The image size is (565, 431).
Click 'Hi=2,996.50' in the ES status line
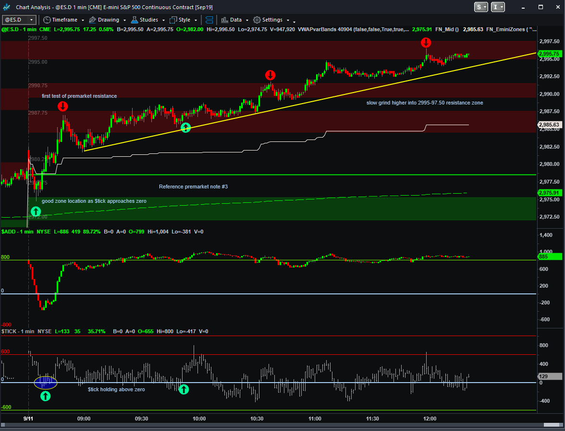coord(221,29)
